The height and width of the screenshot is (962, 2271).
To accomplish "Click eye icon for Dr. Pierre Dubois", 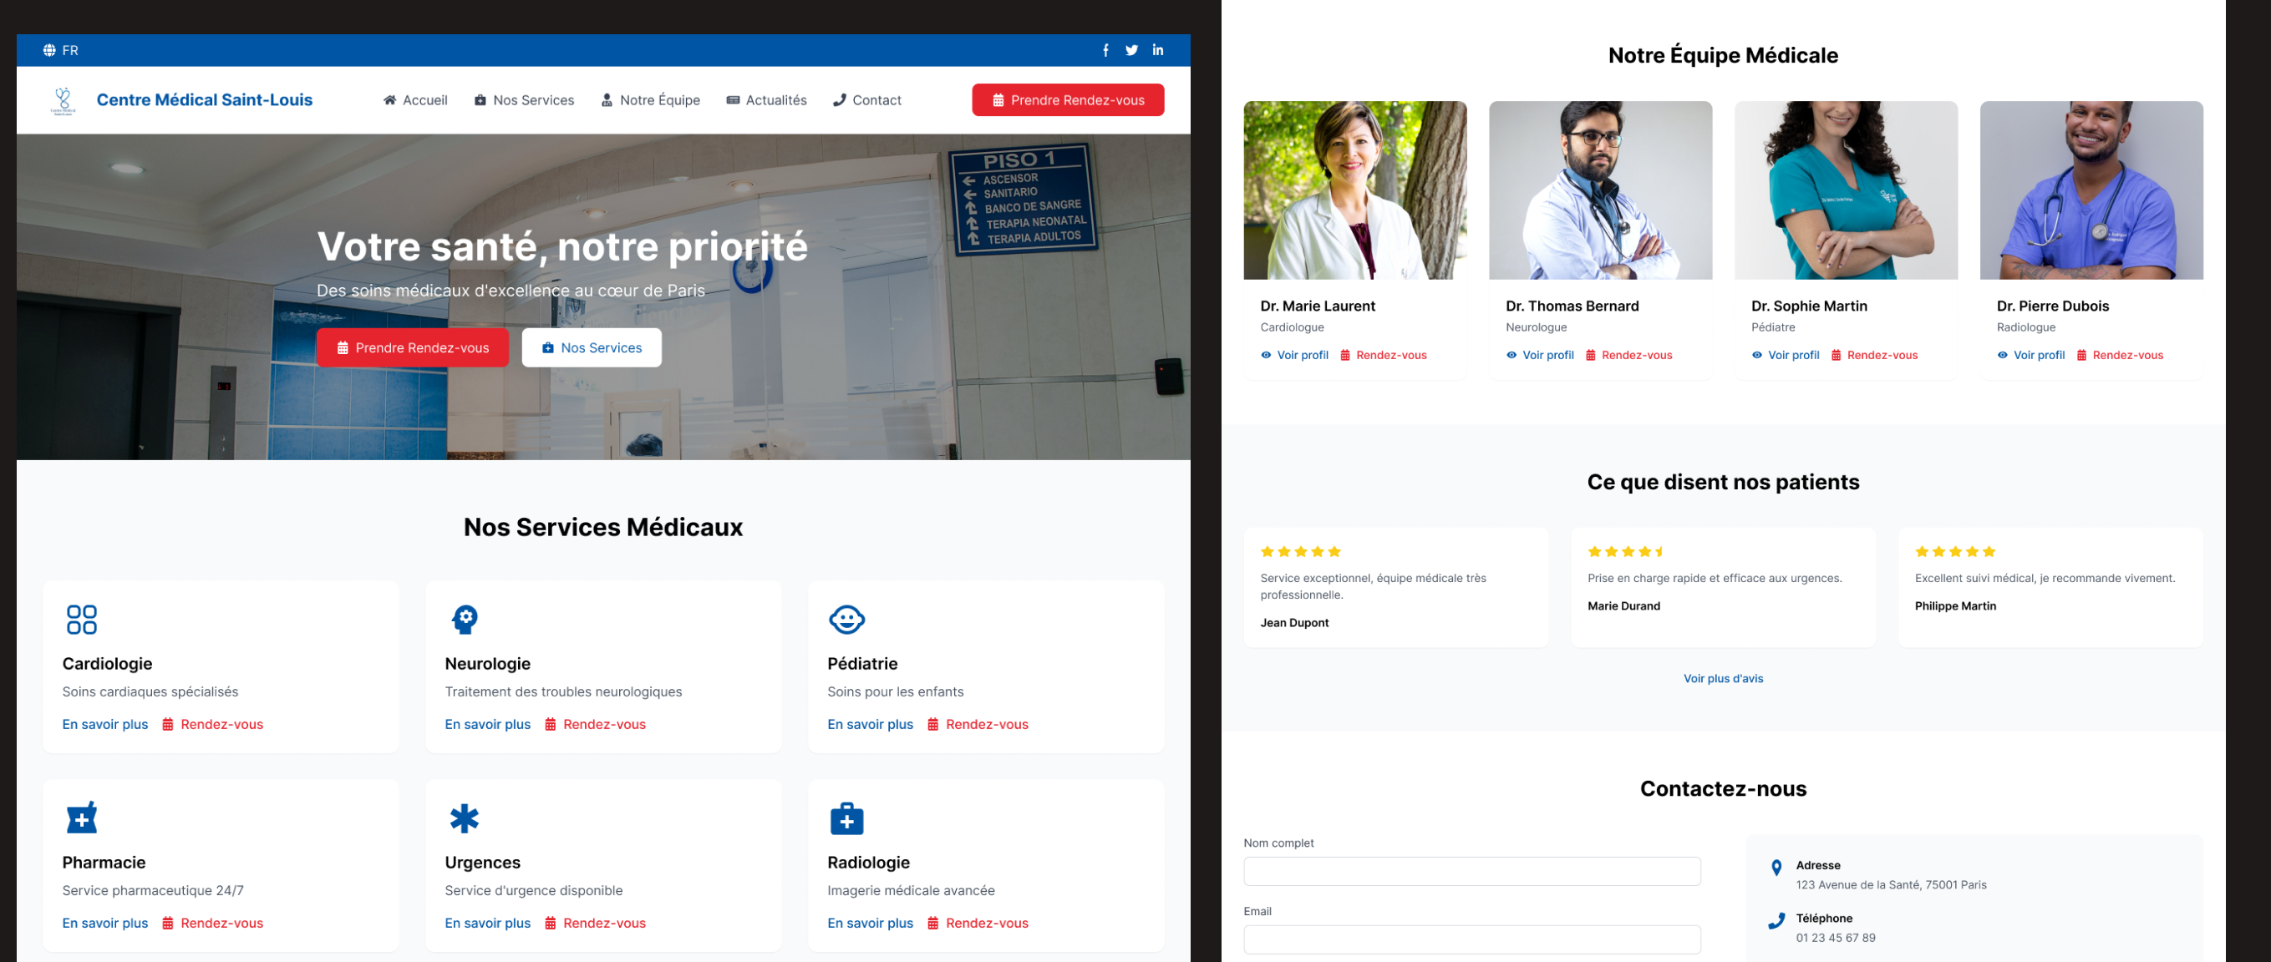I will pyautogui.click(x=2002, y=355).
